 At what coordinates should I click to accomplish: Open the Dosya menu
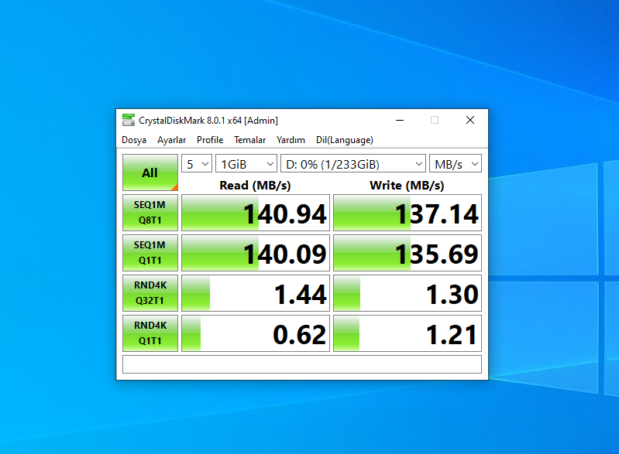pyautogui.click(x=134, y=140)
